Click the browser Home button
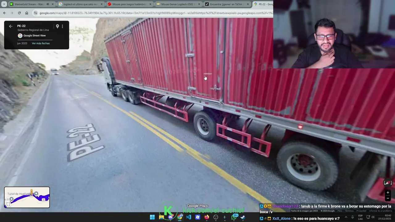395x222 pixels. tap(27, 13)
